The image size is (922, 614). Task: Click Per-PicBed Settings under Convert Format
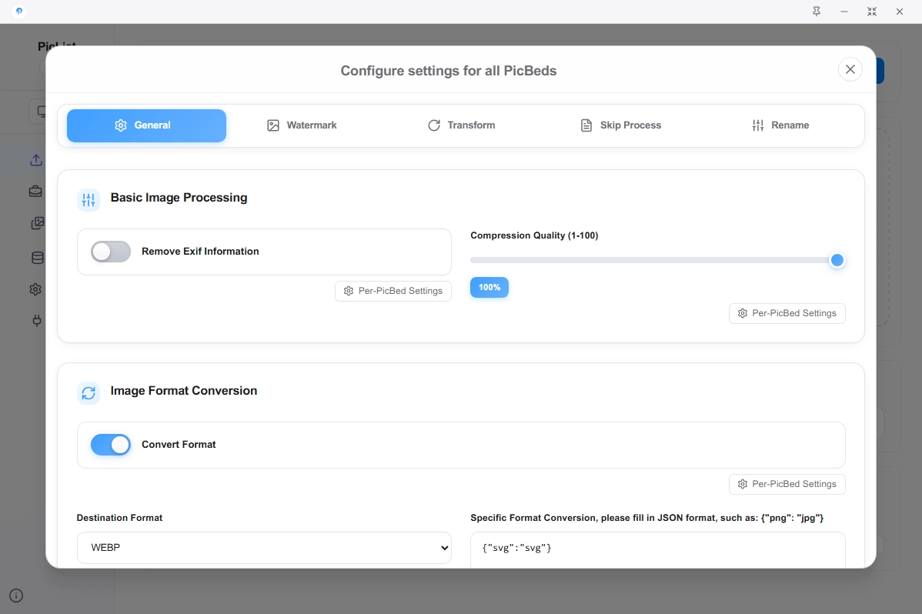[x=787, y=484]
